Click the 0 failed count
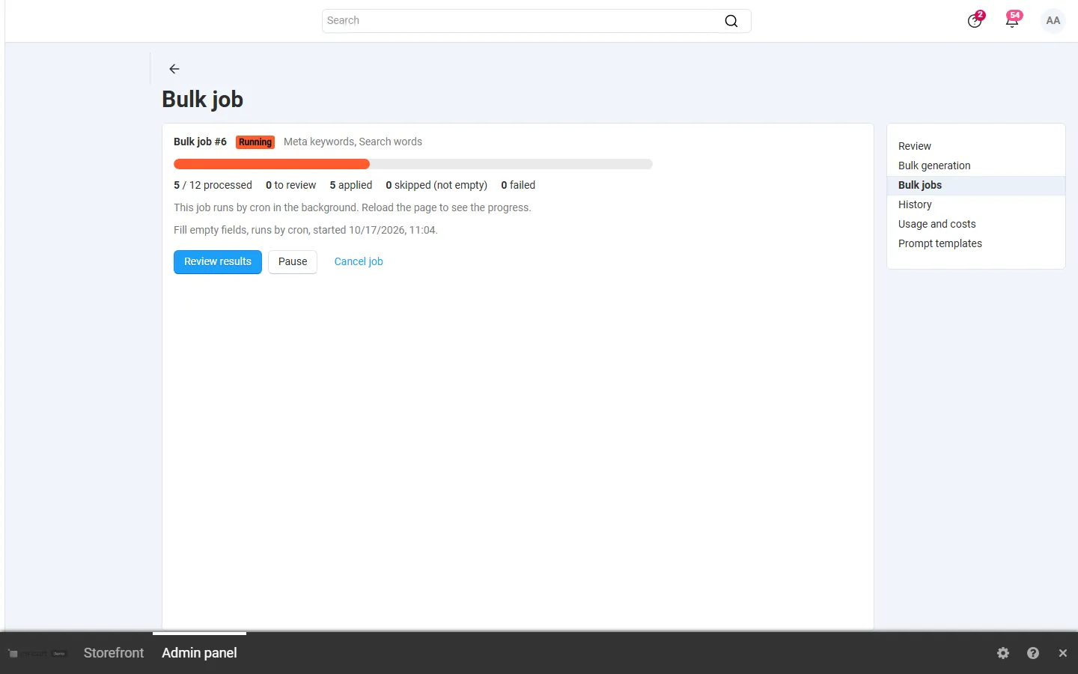 tap(518, 185)
